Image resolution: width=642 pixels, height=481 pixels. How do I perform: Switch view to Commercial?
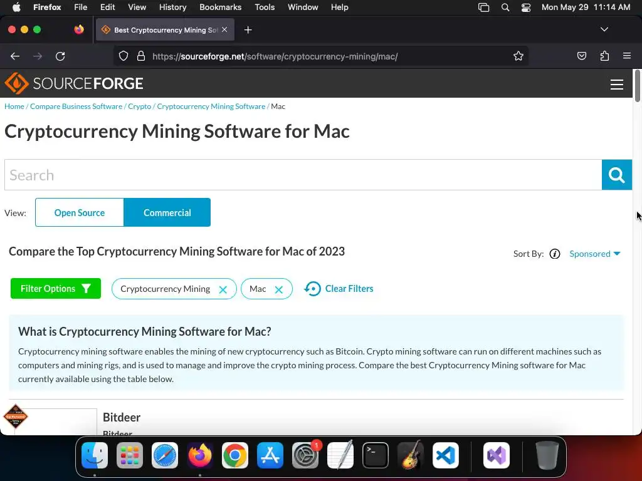[x=167, y=213]
